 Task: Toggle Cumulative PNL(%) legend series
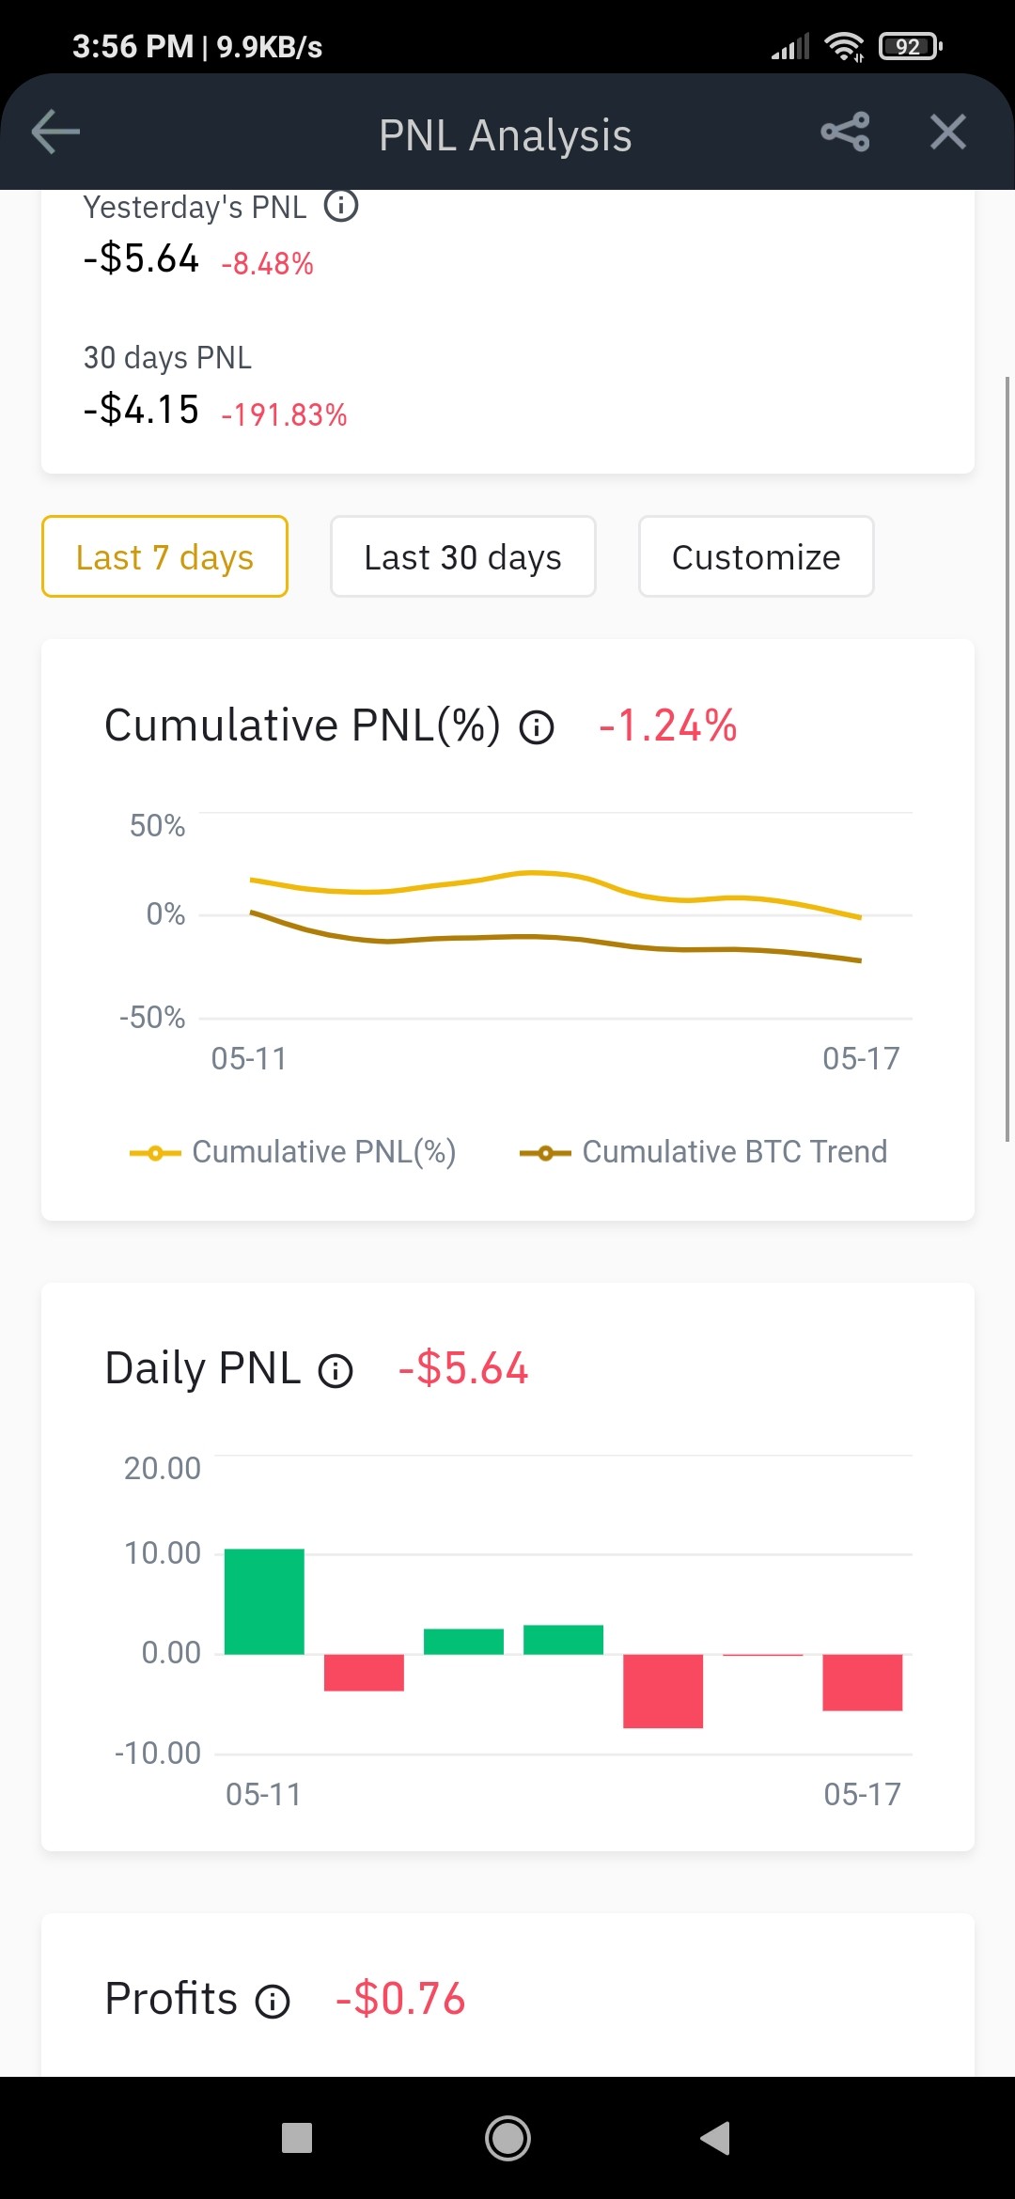coord(292,1152)
